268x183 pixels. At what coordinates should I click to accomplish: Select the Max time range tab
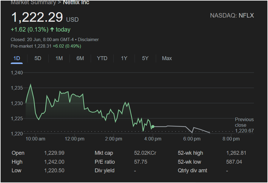pyautogui.click(x=167, y=58)
